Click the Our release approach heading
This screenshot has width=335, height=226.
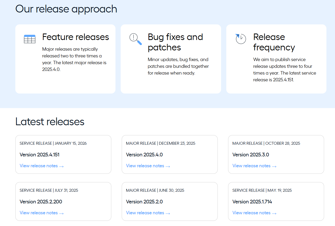pyautogui.click(x=66, y=9)
